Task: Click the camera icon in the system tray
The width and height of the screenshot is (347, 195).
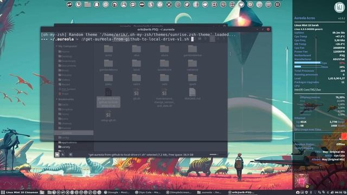Action: [x=298, y=193]
